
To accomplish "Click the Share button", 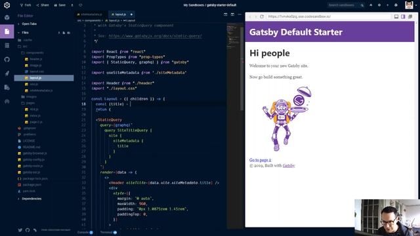I will (x=43, y=5).
